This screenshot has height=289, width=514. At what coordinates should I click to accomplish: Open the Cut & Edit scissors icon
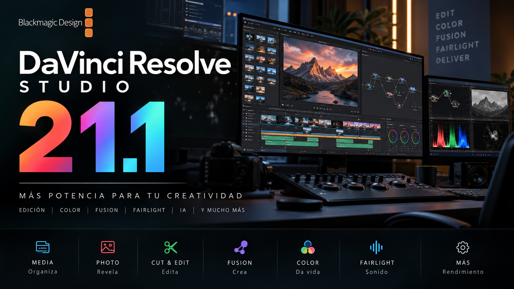[171, 247]
